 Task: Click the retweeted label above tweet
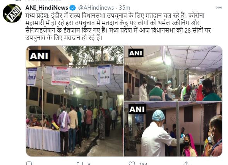(43, 0)
